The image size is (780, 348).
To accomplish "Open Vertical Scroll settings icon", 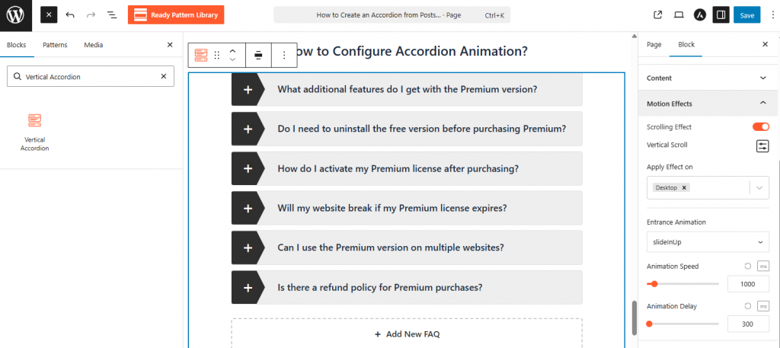I will click(x=762, y=145).
